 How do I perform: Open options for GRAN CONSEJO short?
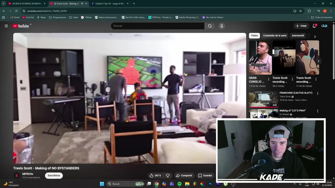click(x=269, y=79)
